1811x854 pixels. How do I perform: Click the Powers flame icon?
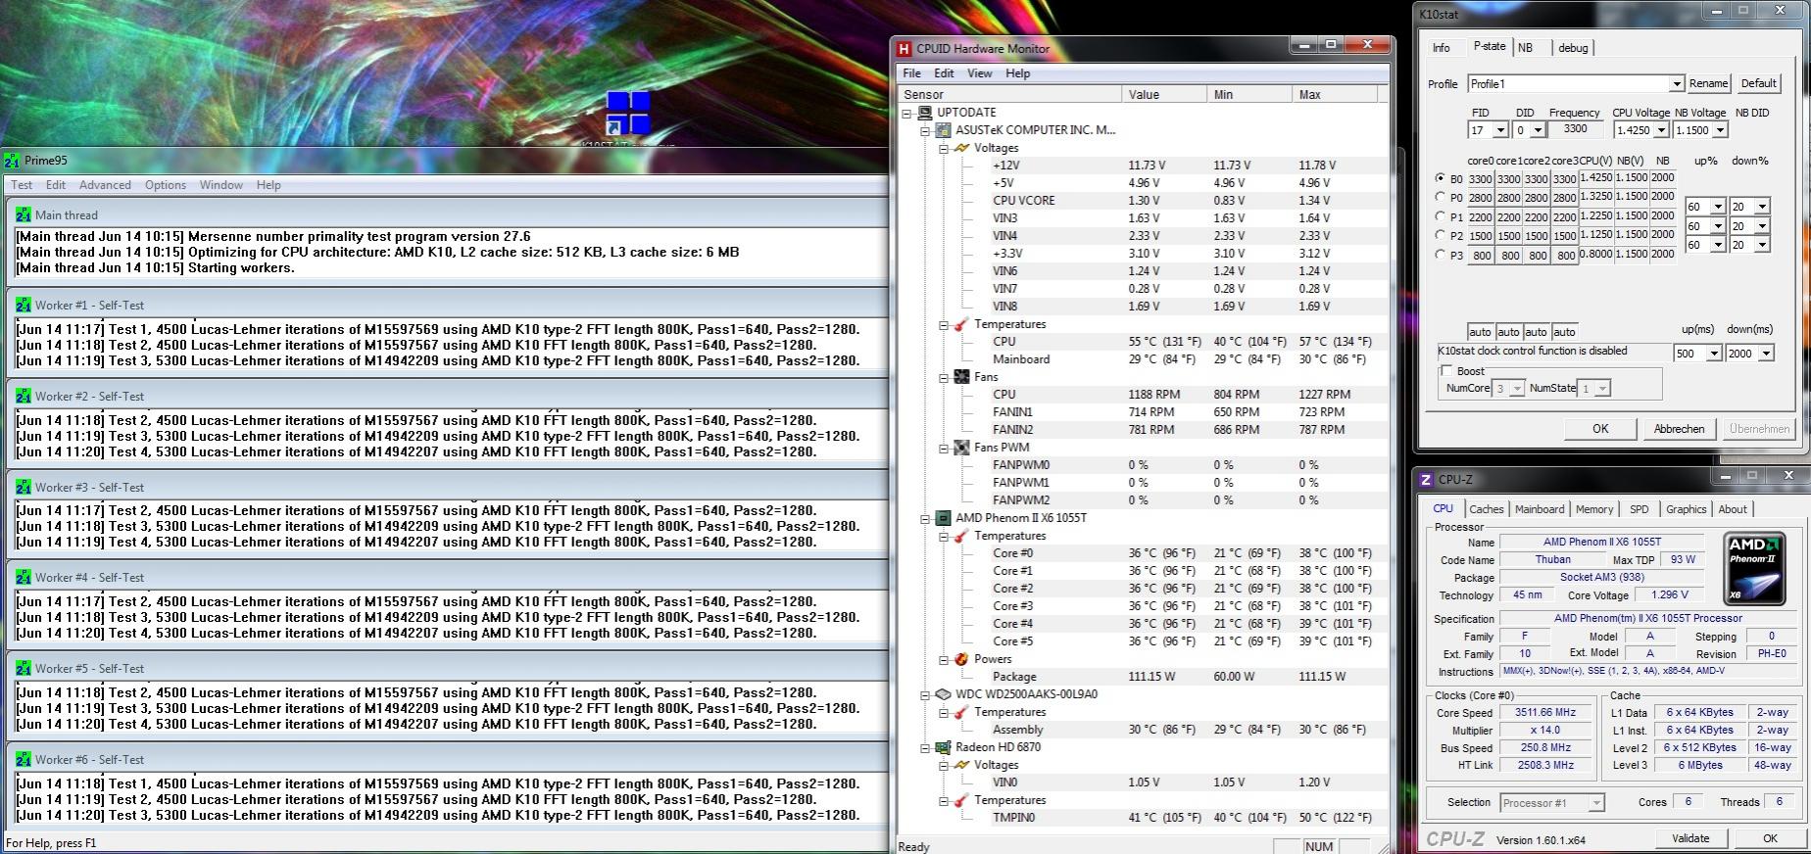click(x=961, y=659)
